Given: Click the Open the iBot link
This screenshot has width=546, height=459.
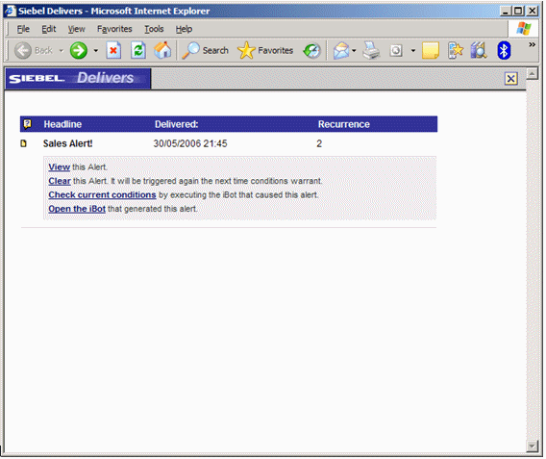Looking at the screenshot, I should [x=77, y=209].
